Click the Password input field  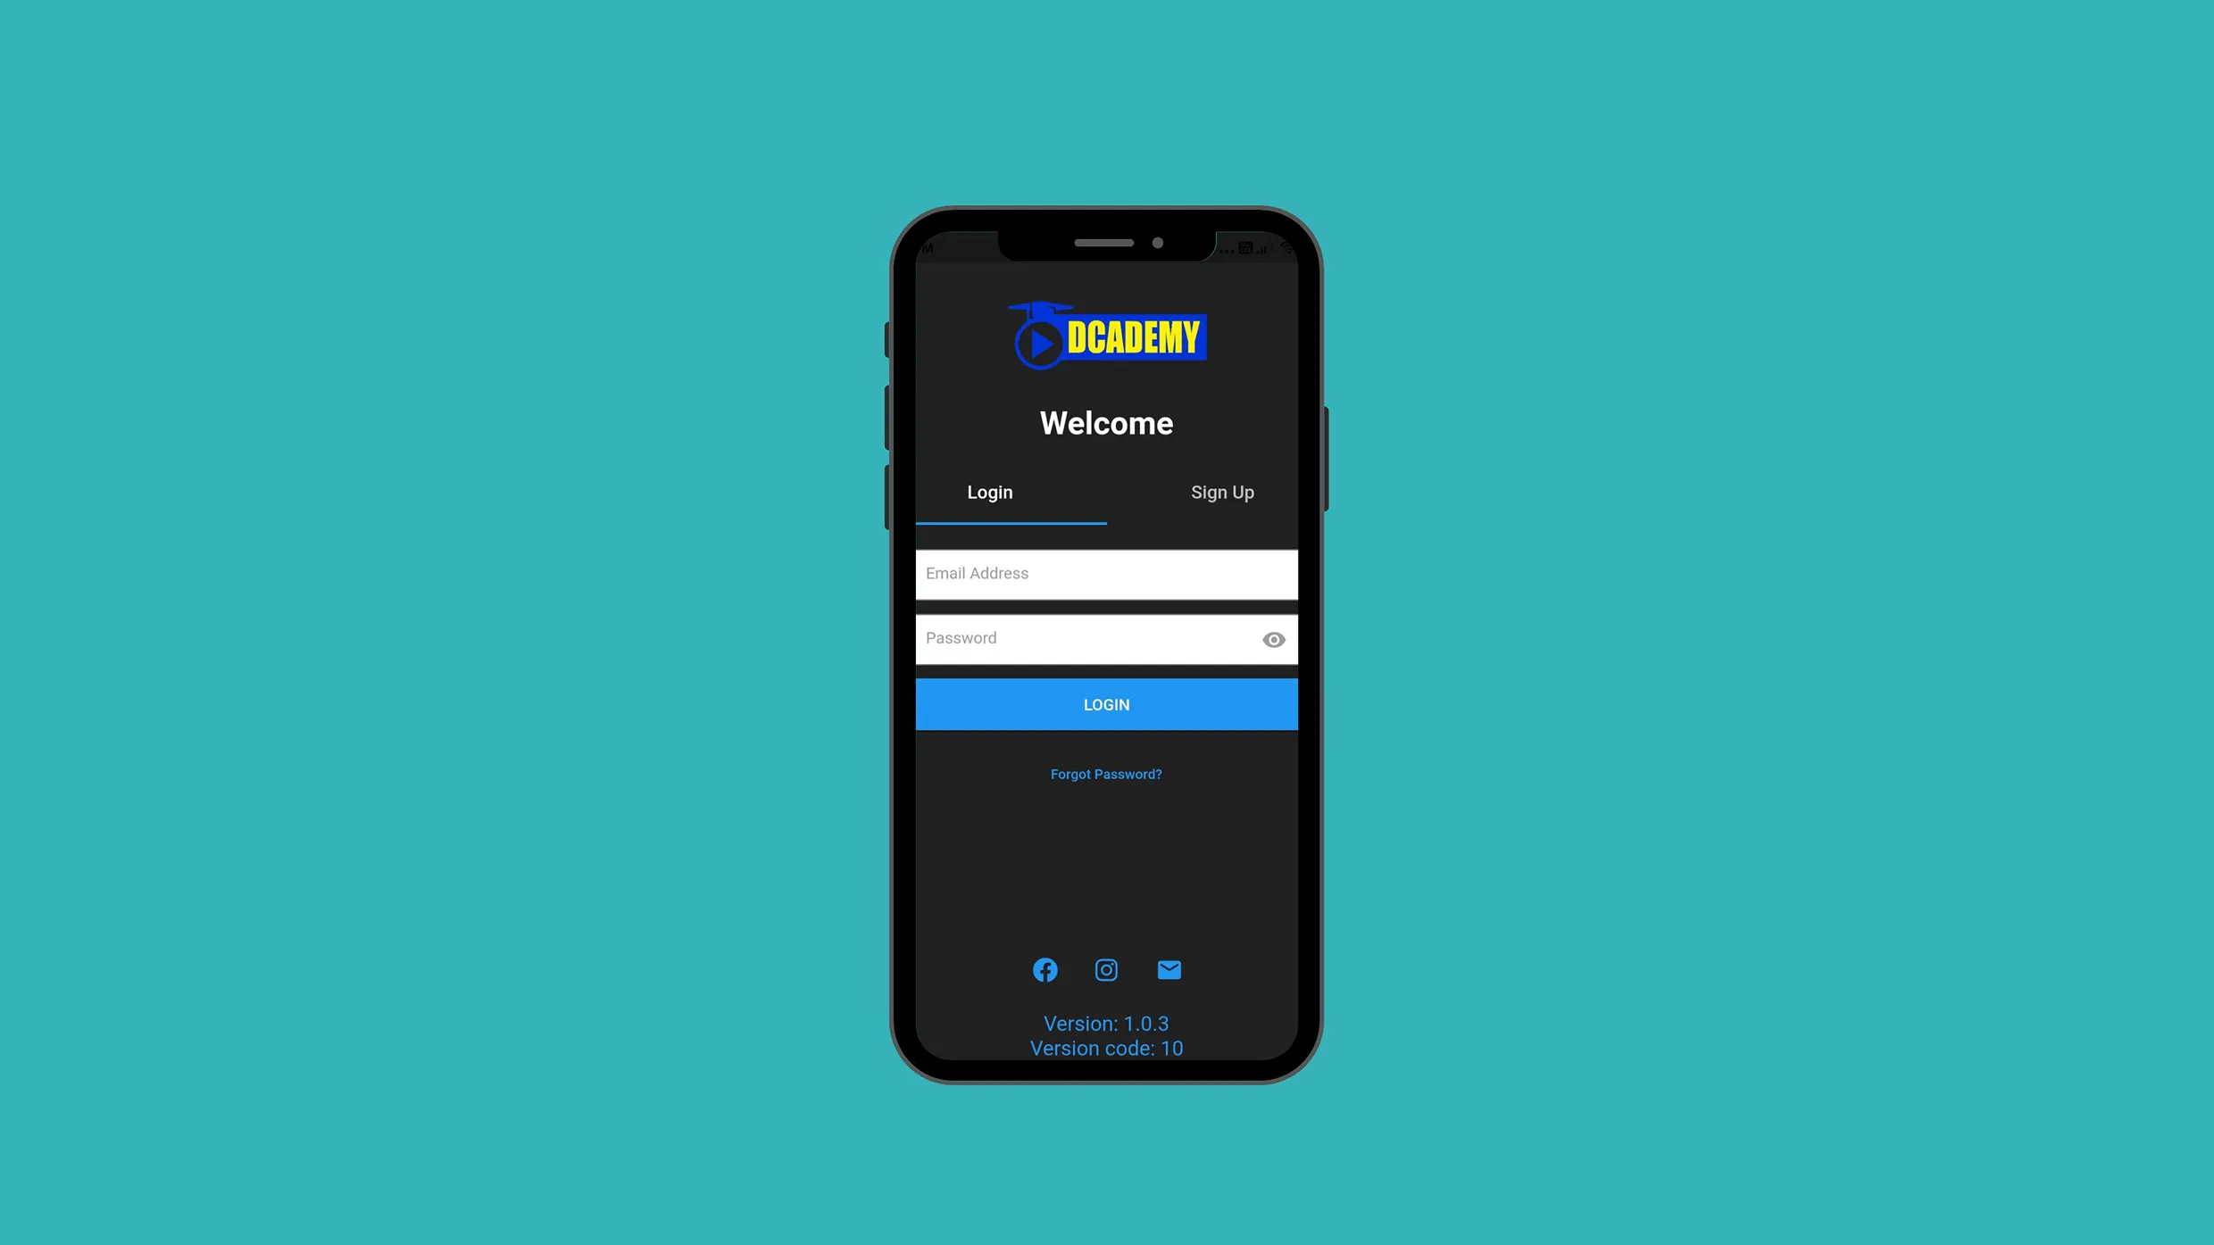coord(1107,638)
